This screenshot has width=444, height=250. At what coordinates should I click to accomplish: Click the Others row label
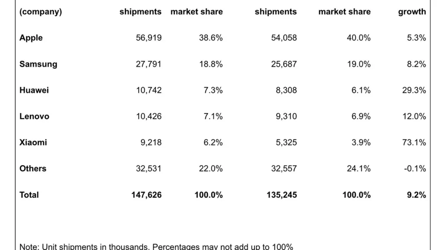pos(33,168)
